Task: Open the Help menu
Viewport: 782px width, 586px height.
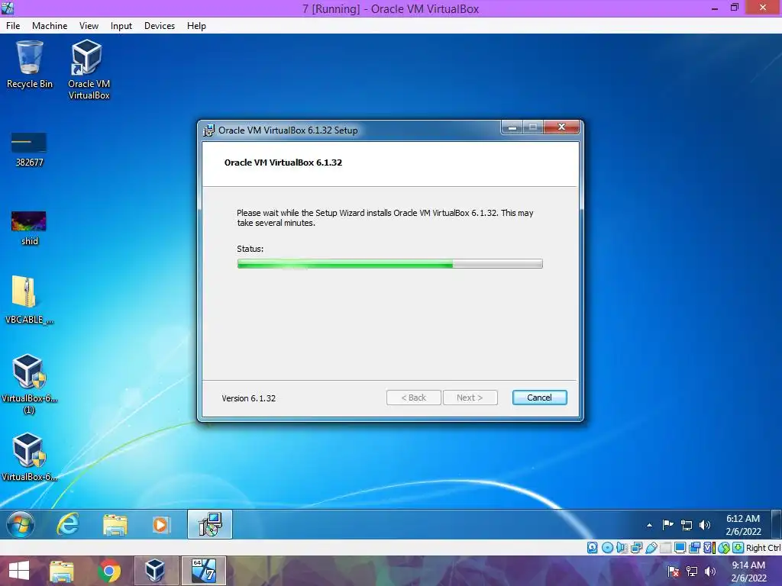Action: (x=196, y=26)
